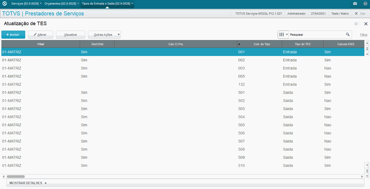This screenshot has height=189, width=370.
Task: Click the Alterar button
Action: 40,35
